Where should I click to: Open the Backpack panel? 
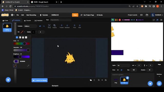tap(55, 86)
